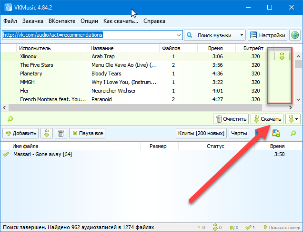Image resolution: width=303 pixels, height=232 pixels.
Task: Open Клипы [200 новых]
Action: pos(201,133)
